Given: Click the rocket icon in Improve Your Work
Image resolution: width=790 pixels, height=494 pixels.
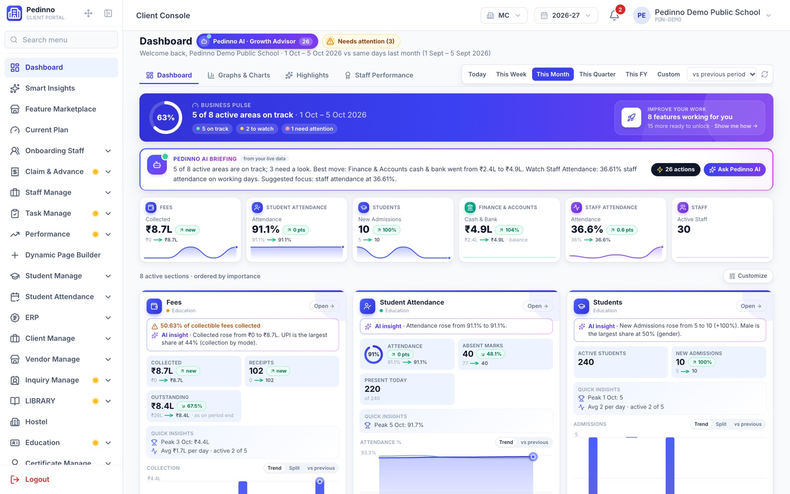Looking at the screenshot, I should (631, 118).
